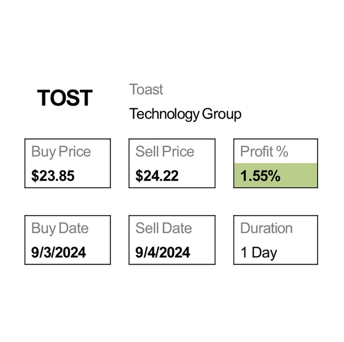Click the Duration label
The image size is (344, 342).
coord(267,228)
